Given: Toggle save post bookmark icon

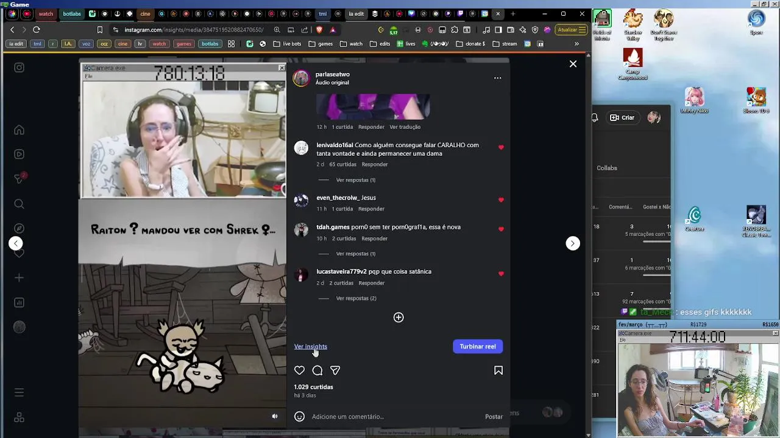Looking at the screenshot, I should 498,370.
